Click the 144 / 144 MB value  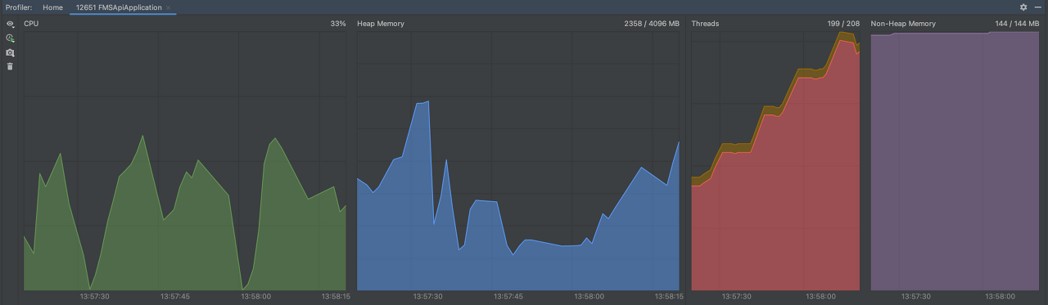[x=1017, y=24]
